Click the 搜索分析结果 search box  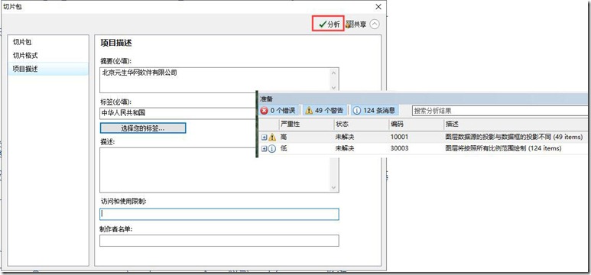[501, 111]
